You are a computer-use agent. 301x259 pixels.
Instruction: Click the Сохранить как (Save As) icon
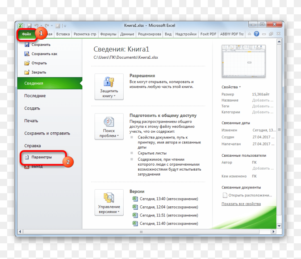(x=27, y=54)
